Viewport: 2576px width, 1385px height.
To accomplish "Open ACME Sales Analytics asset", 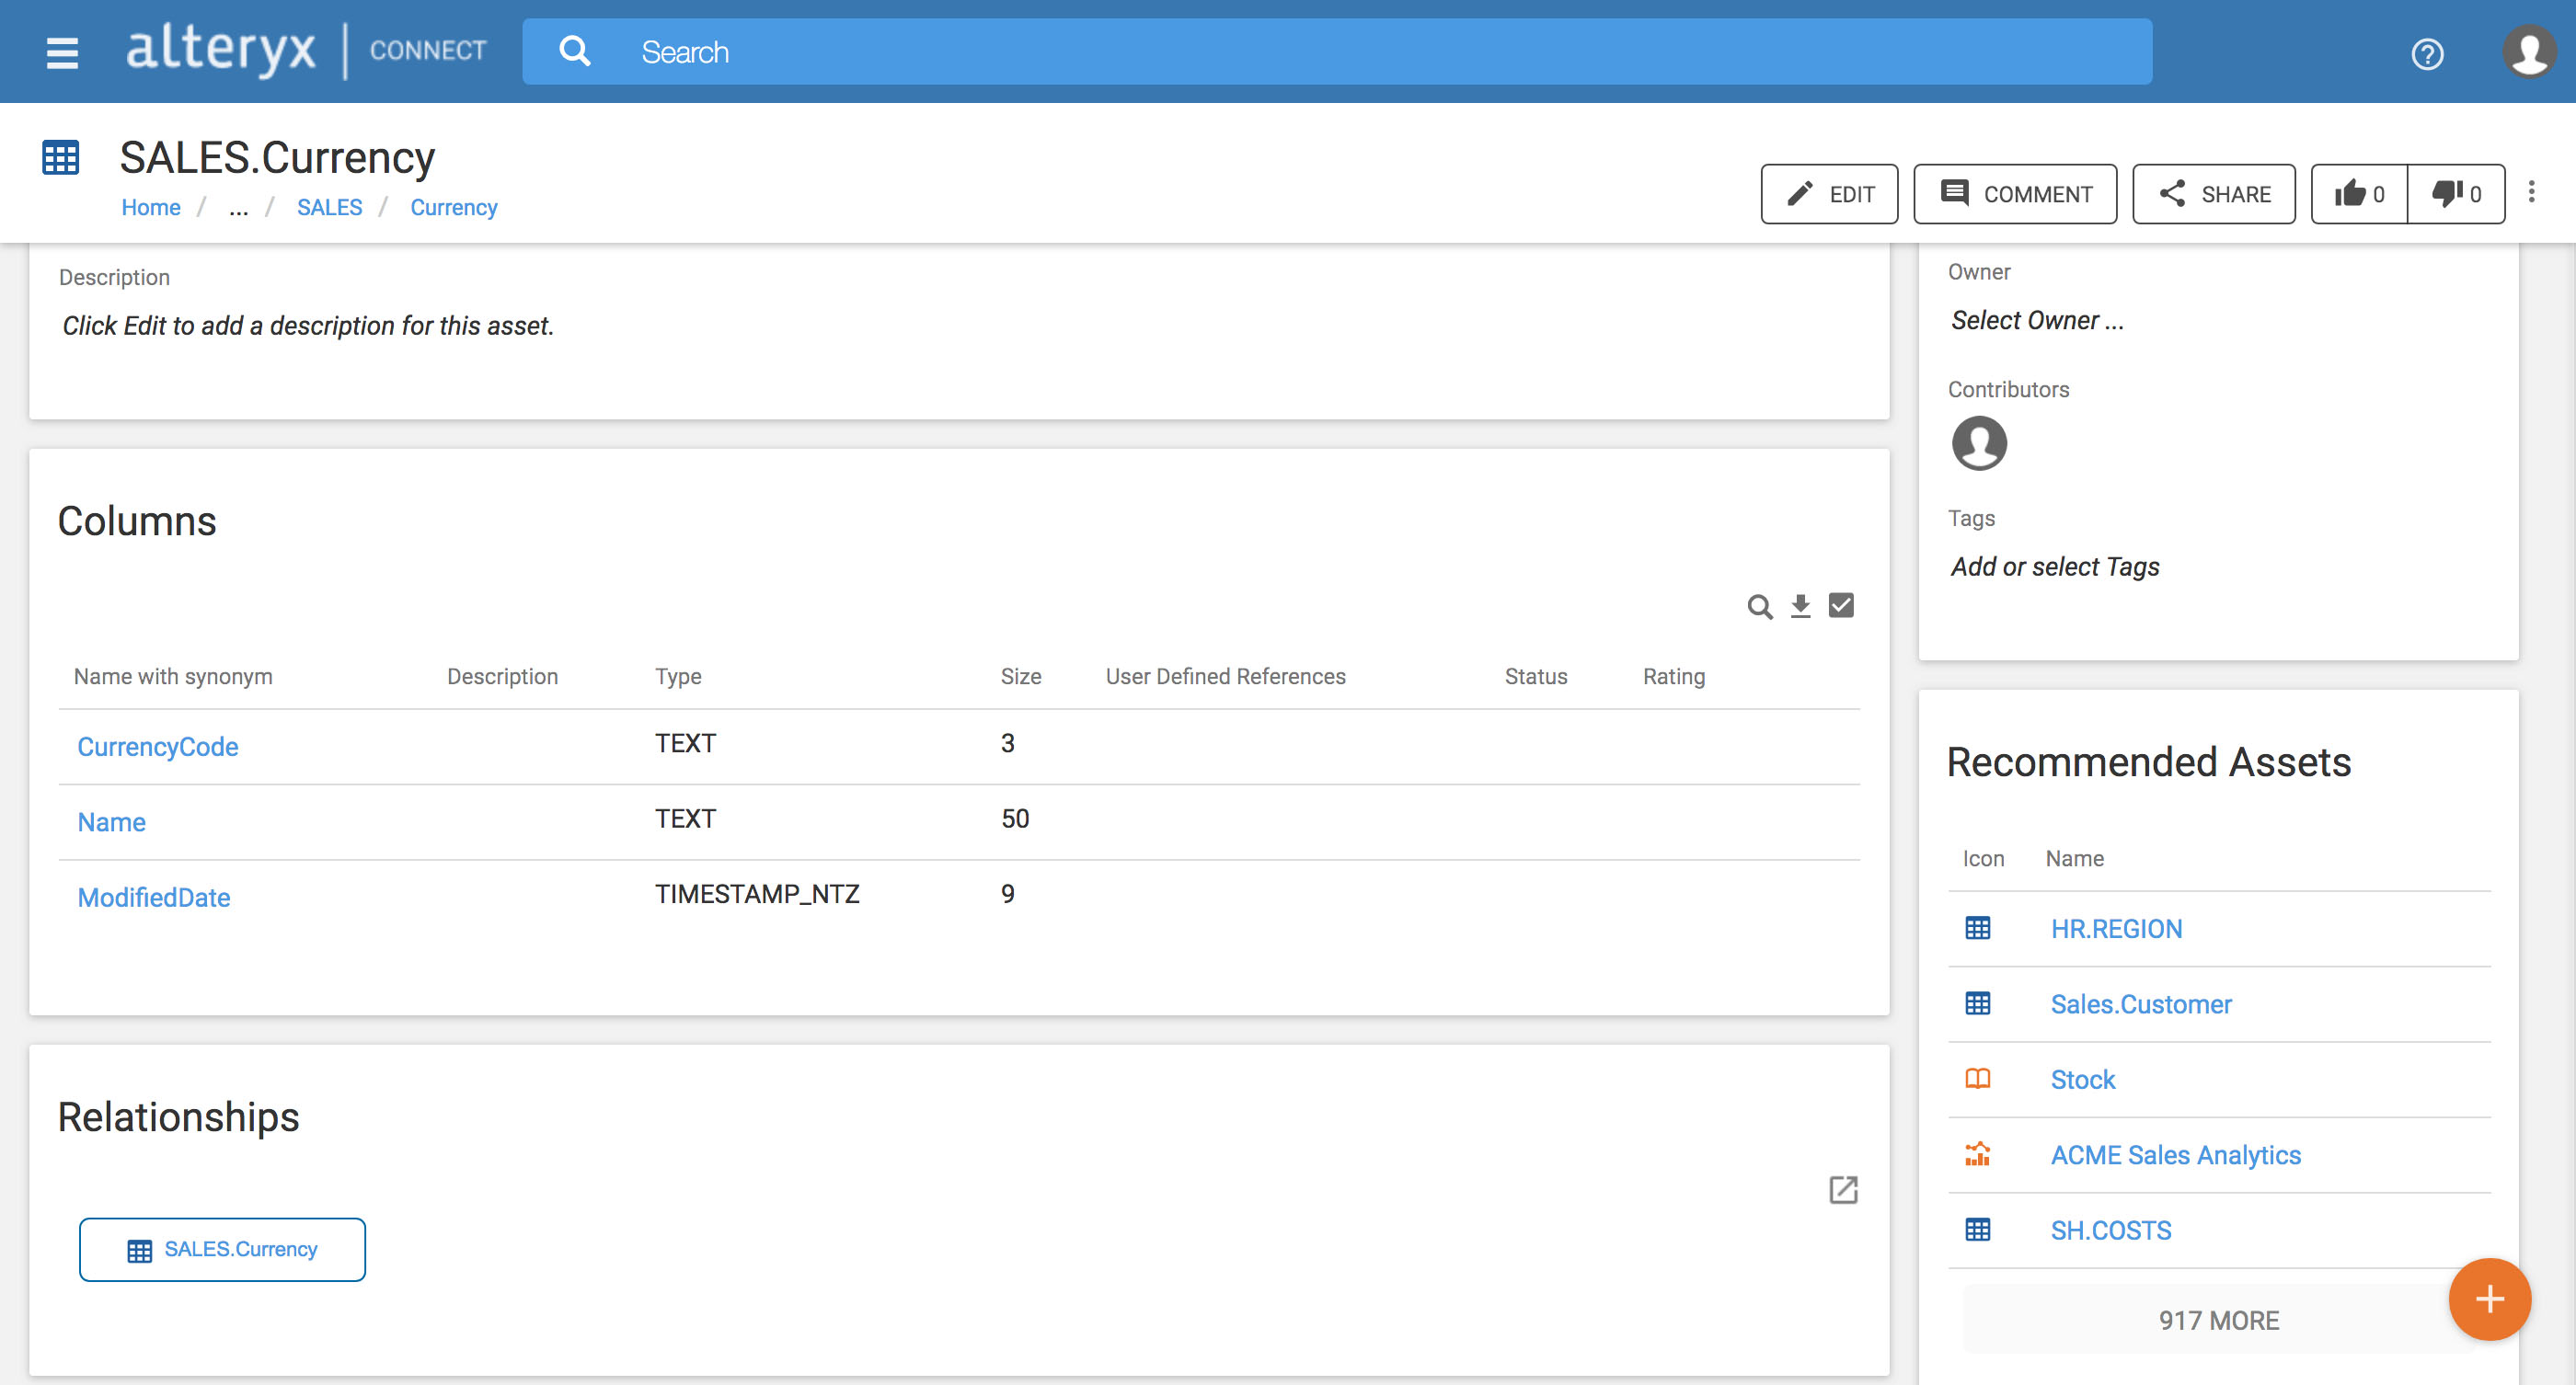I will 2176,1154.
